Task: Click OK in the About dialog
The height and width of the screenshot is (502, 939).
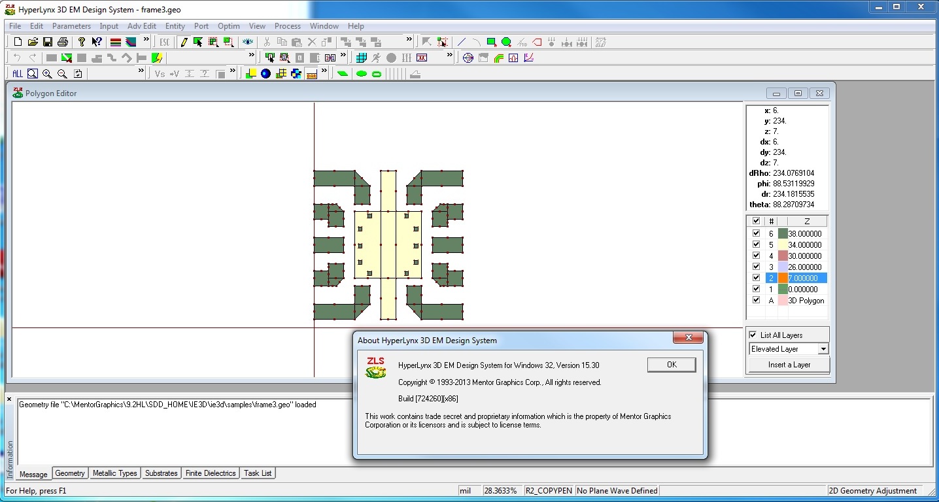Action: click(x=672, y=365)
